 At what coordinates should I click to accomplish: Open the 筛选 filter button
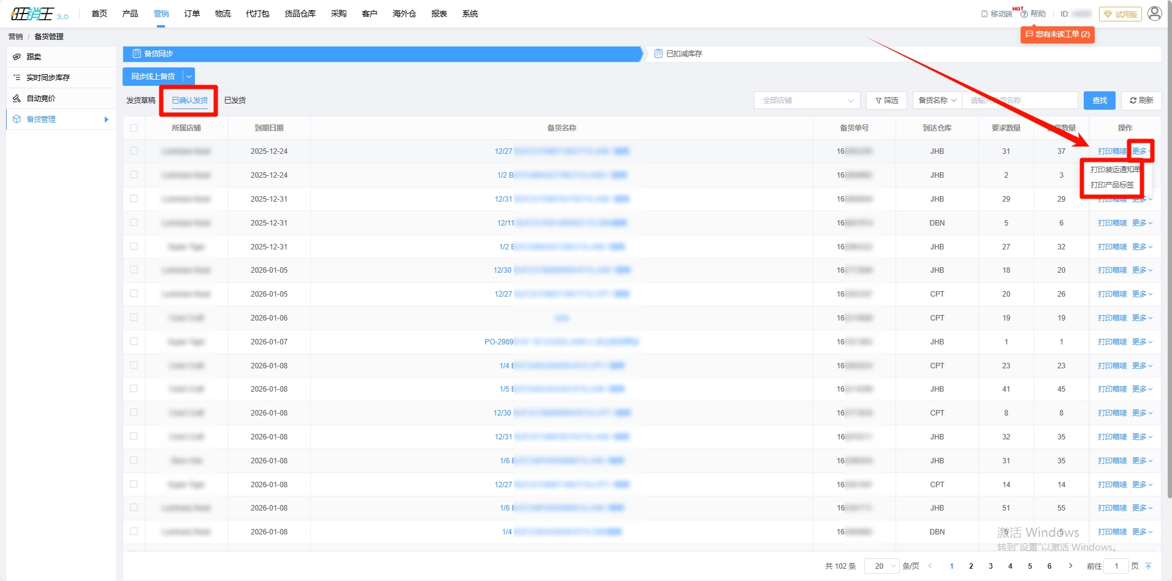pos(886,101)
